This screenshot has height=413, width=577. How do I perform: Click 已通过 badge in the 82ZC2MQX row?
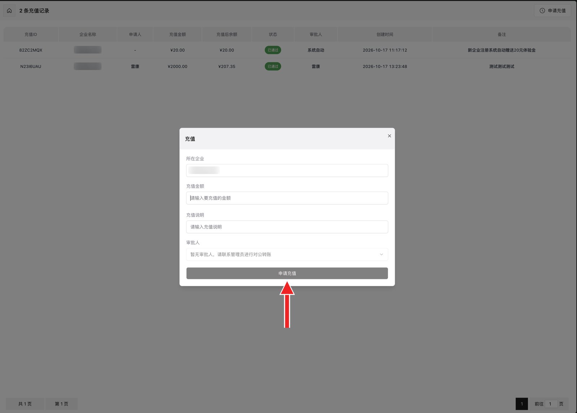pos(273,50)
